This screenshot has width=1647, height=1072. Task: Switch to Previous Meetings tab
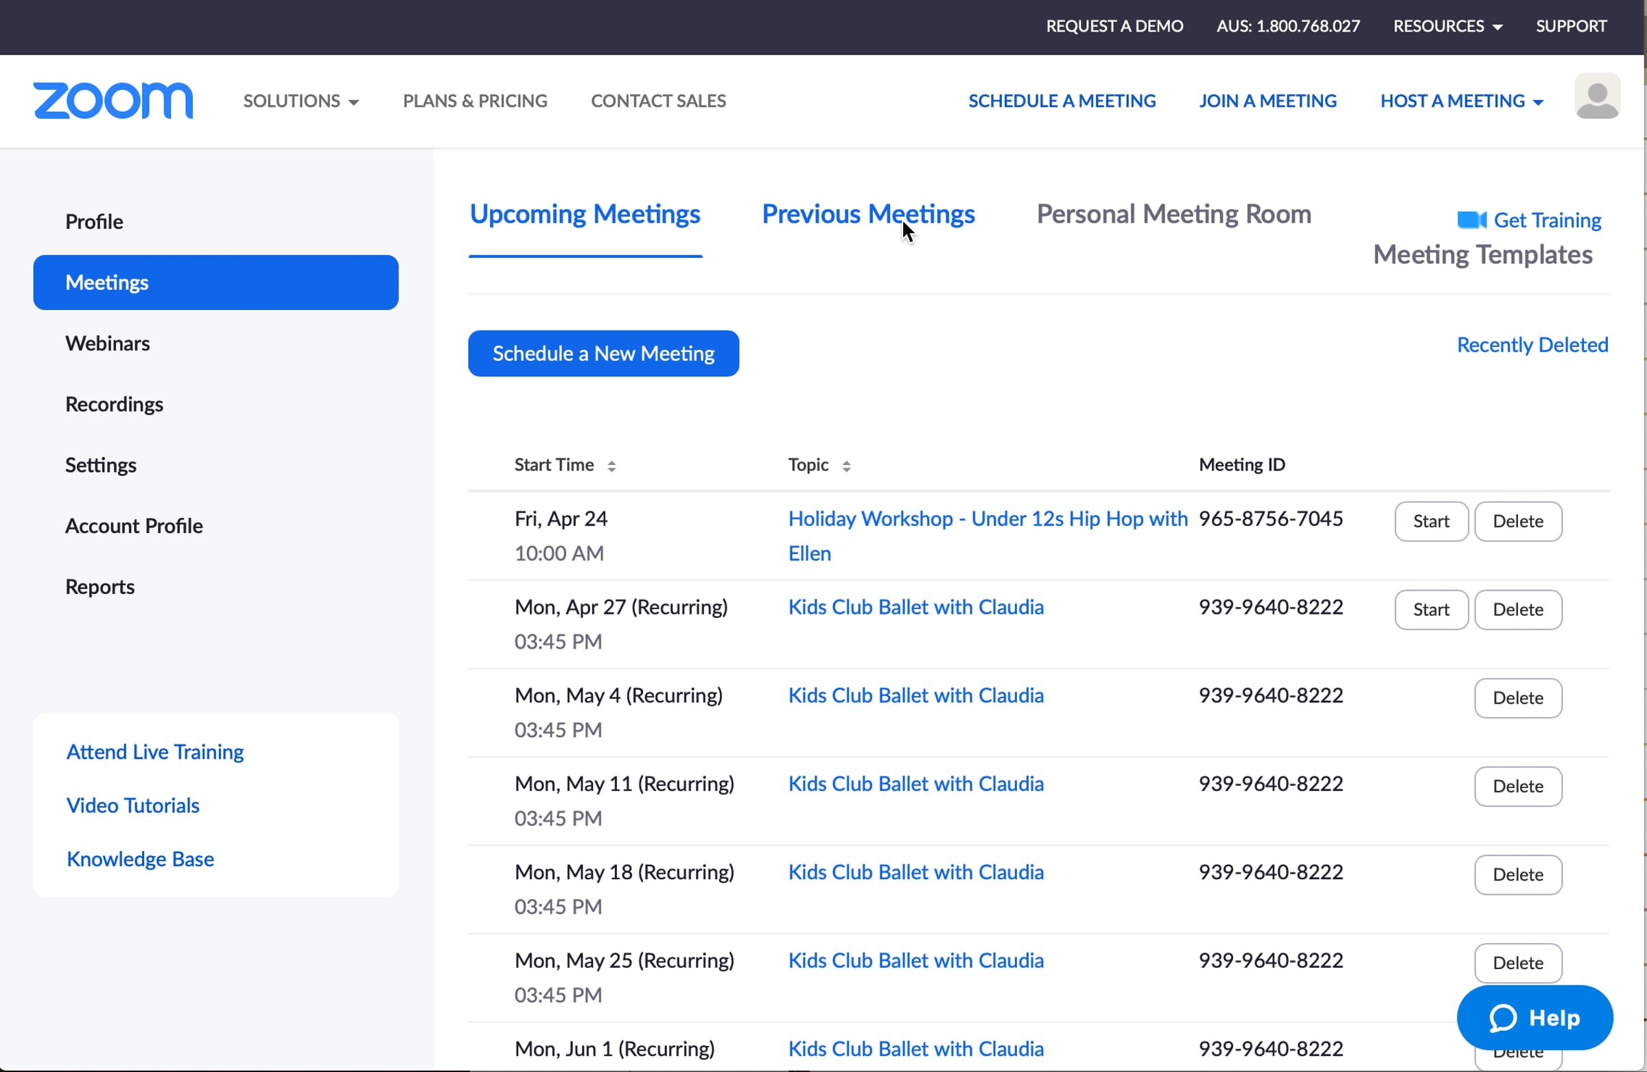pyautogui.click(x=868, y=215)
